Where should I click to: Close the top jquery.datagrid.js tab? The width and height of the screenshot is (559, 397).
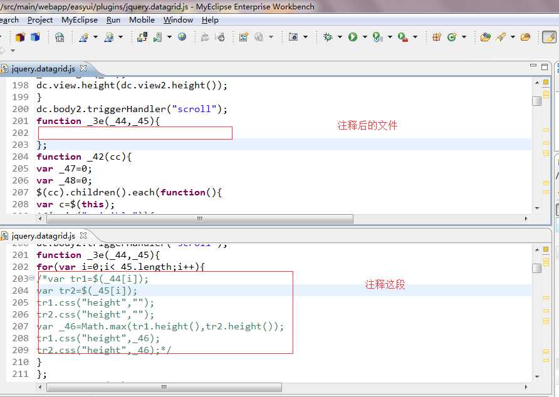point(83,68)
